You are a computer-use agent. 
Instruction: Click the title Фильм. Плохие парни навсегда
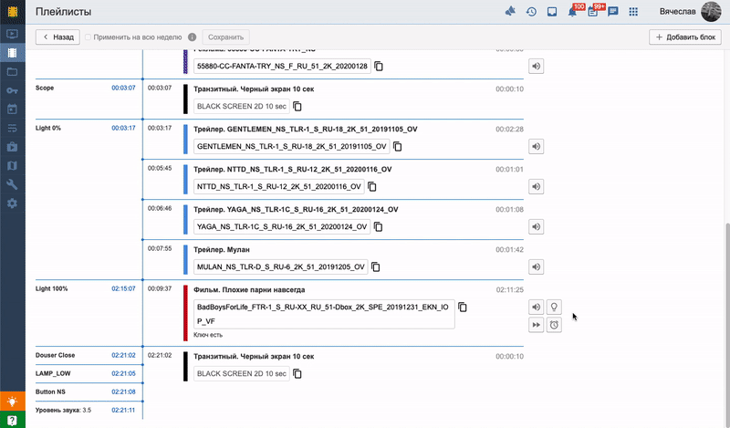pos(249,289)
